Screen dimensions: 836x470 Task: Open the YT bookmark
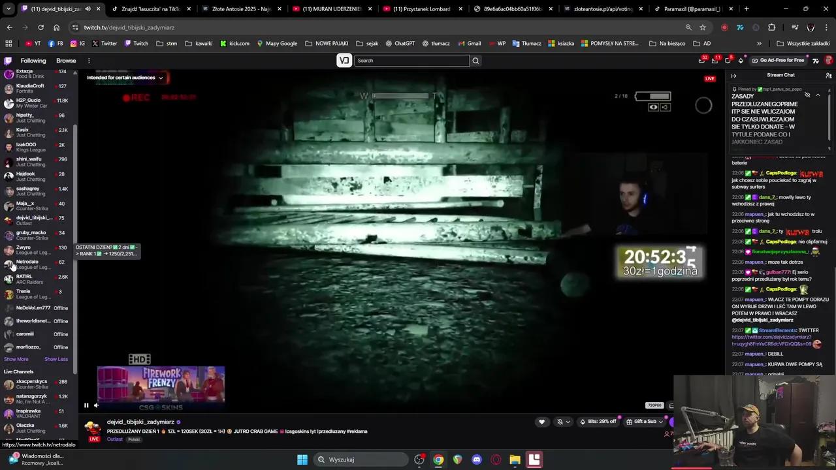tap(33, 44)
